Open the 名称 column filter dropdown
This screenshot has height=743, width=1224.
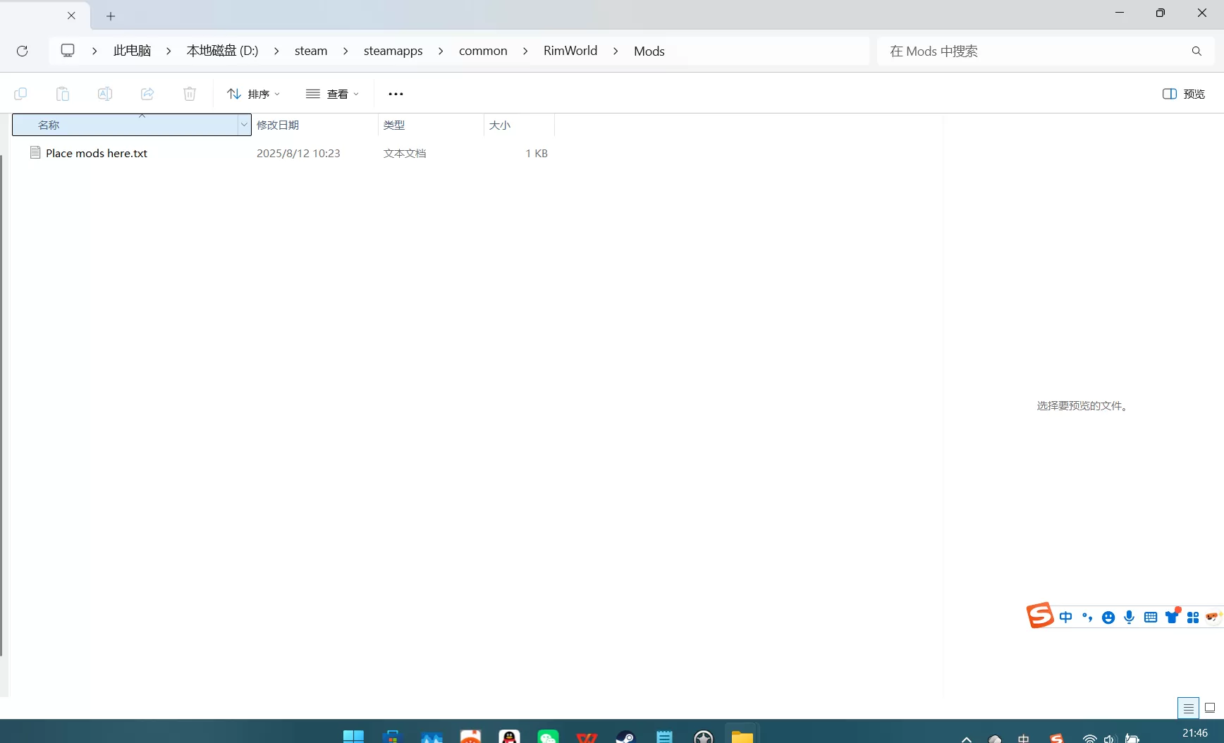pos(243,125)
